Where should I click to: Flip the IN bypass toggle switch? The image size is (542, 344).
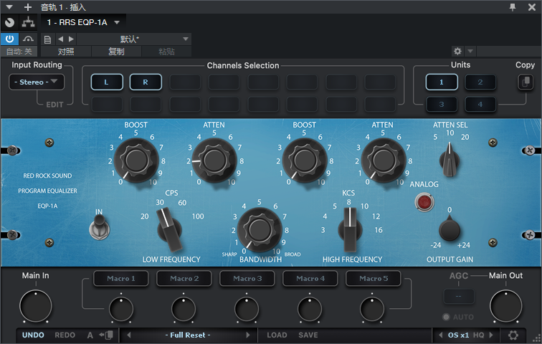[98, 229]
